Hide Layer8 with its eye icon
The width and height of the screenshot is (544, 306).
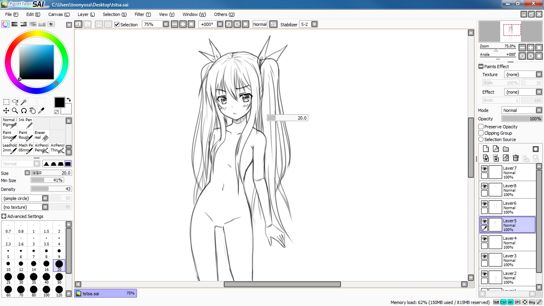[x=484, y=186]
